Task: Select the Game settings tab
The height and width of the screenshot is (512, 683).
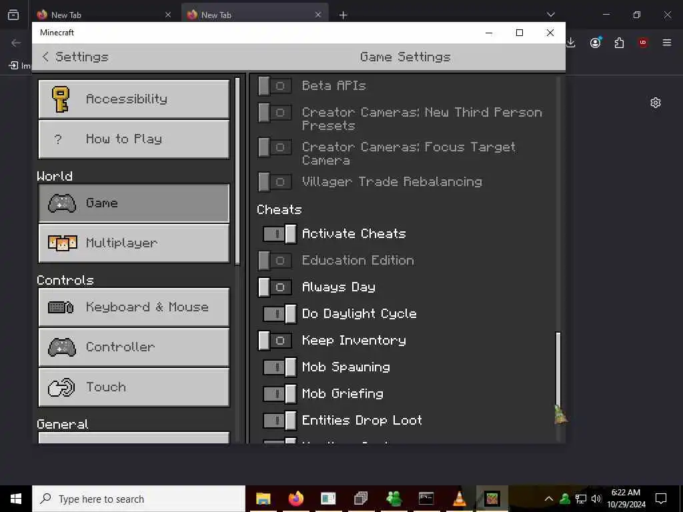Action: coord(133,203)
